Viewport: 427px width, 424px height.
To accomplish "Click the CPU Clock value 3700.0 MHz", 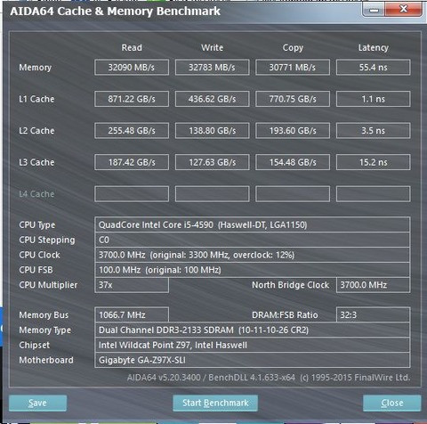I will click(253, 255).
